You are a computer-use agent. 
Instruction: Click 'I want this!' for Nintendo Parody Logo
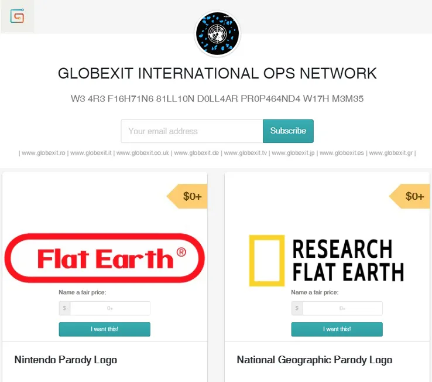coord(105,329)
